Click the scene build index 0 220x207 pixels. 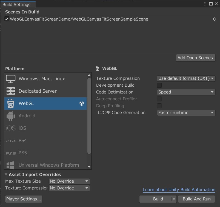point(214,19)
